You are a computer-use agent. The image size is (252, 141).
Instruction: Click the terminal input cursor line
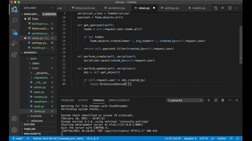pos(62,134)
